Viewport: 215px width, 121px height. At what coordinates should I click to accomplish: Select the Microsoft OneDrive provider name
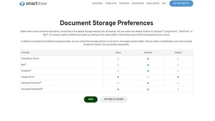click(31, 83)
